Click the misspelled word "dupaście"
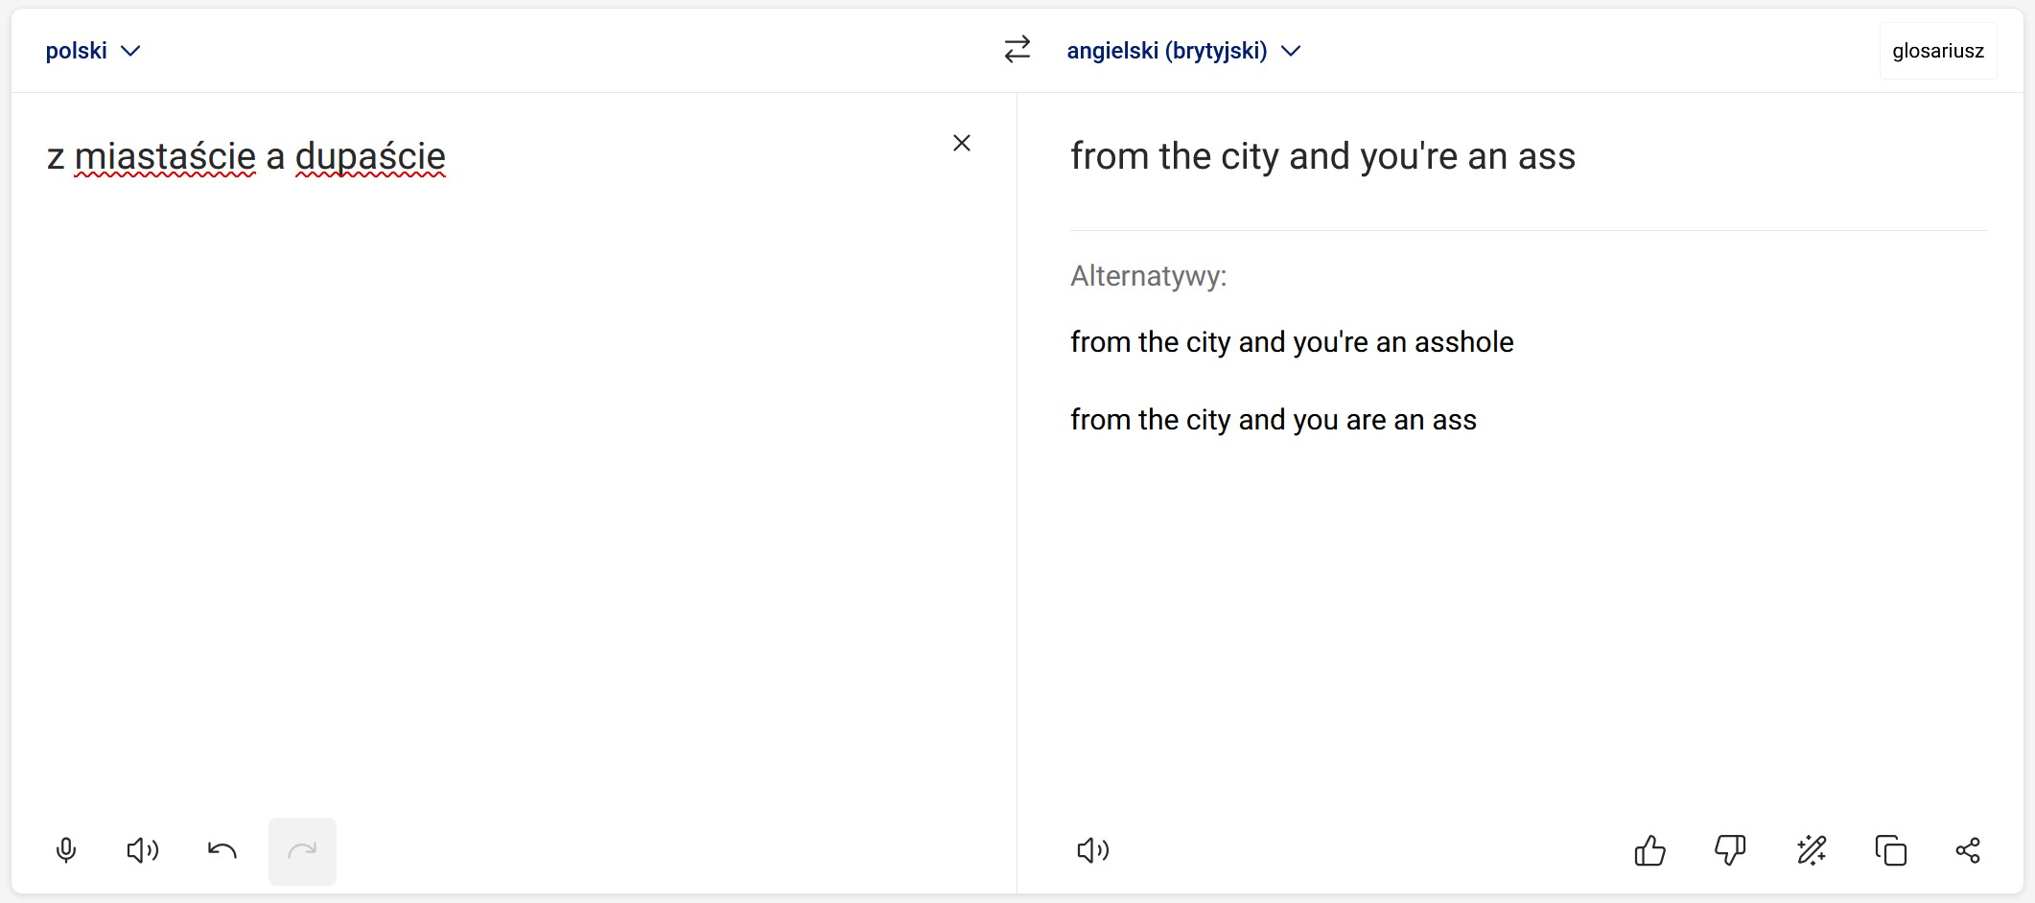Viewport: 2035px width, 903px height. 370,156
